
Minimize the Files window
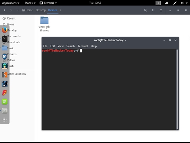pyautogui.click(x=170, y=10)
